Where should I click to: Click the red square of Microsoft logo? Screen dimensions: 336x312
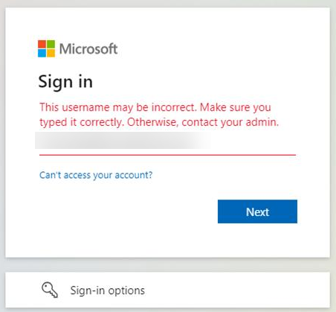click(x=42, y=44)
